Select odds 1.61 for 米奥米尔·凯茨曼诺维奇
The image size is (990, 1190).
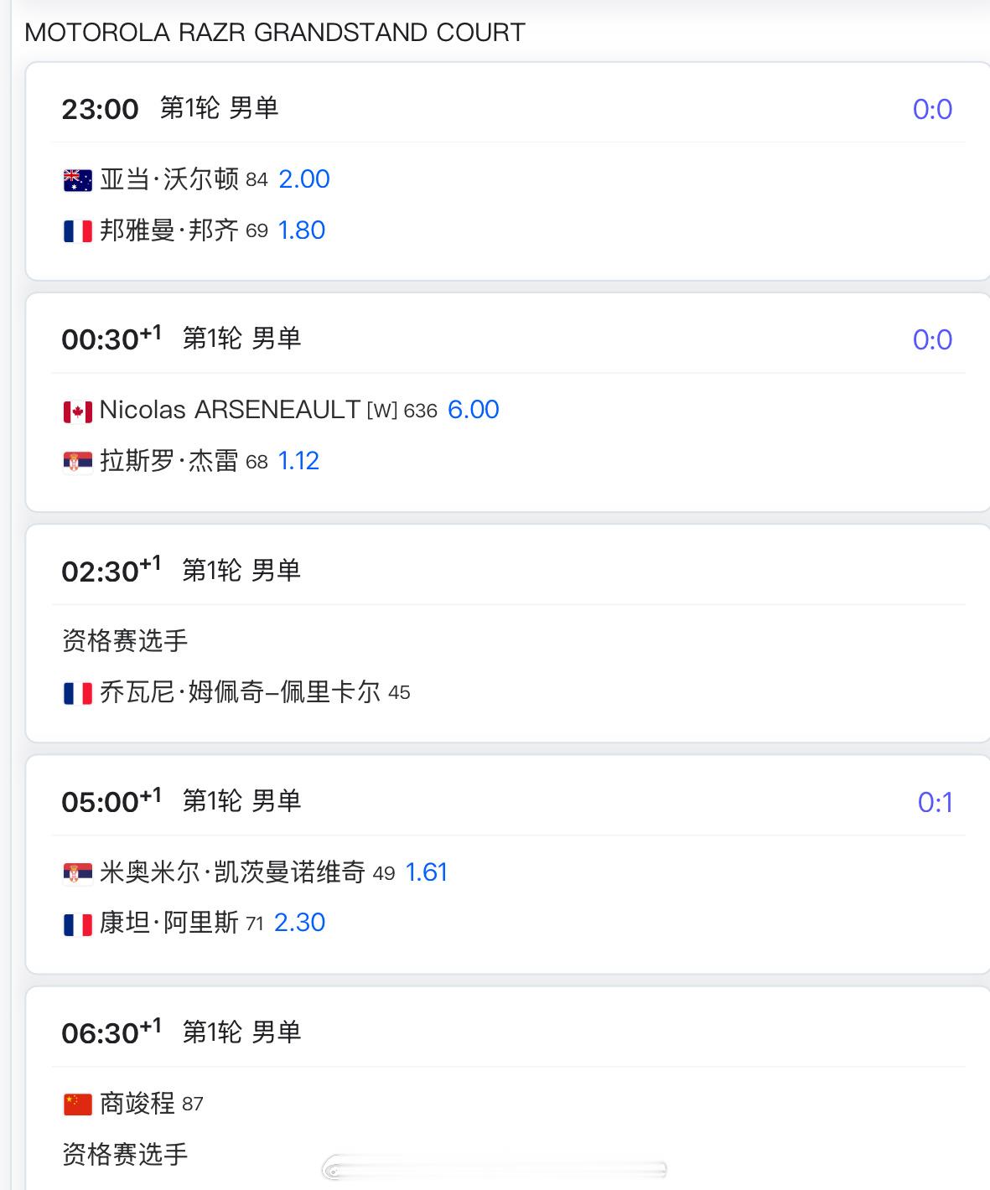[427, 872]
